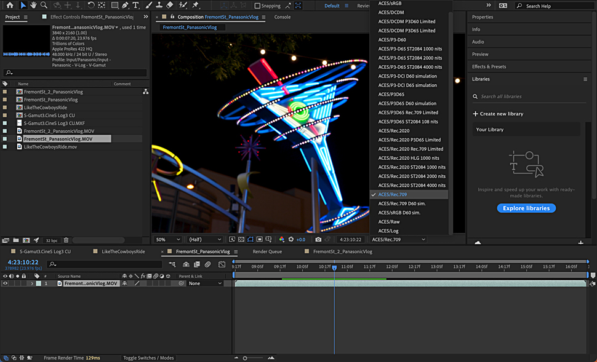The height and width of the screenshot is (362, 597).
Task: Toggle shy layers hide switch in timeline
Action: (186, 264)
